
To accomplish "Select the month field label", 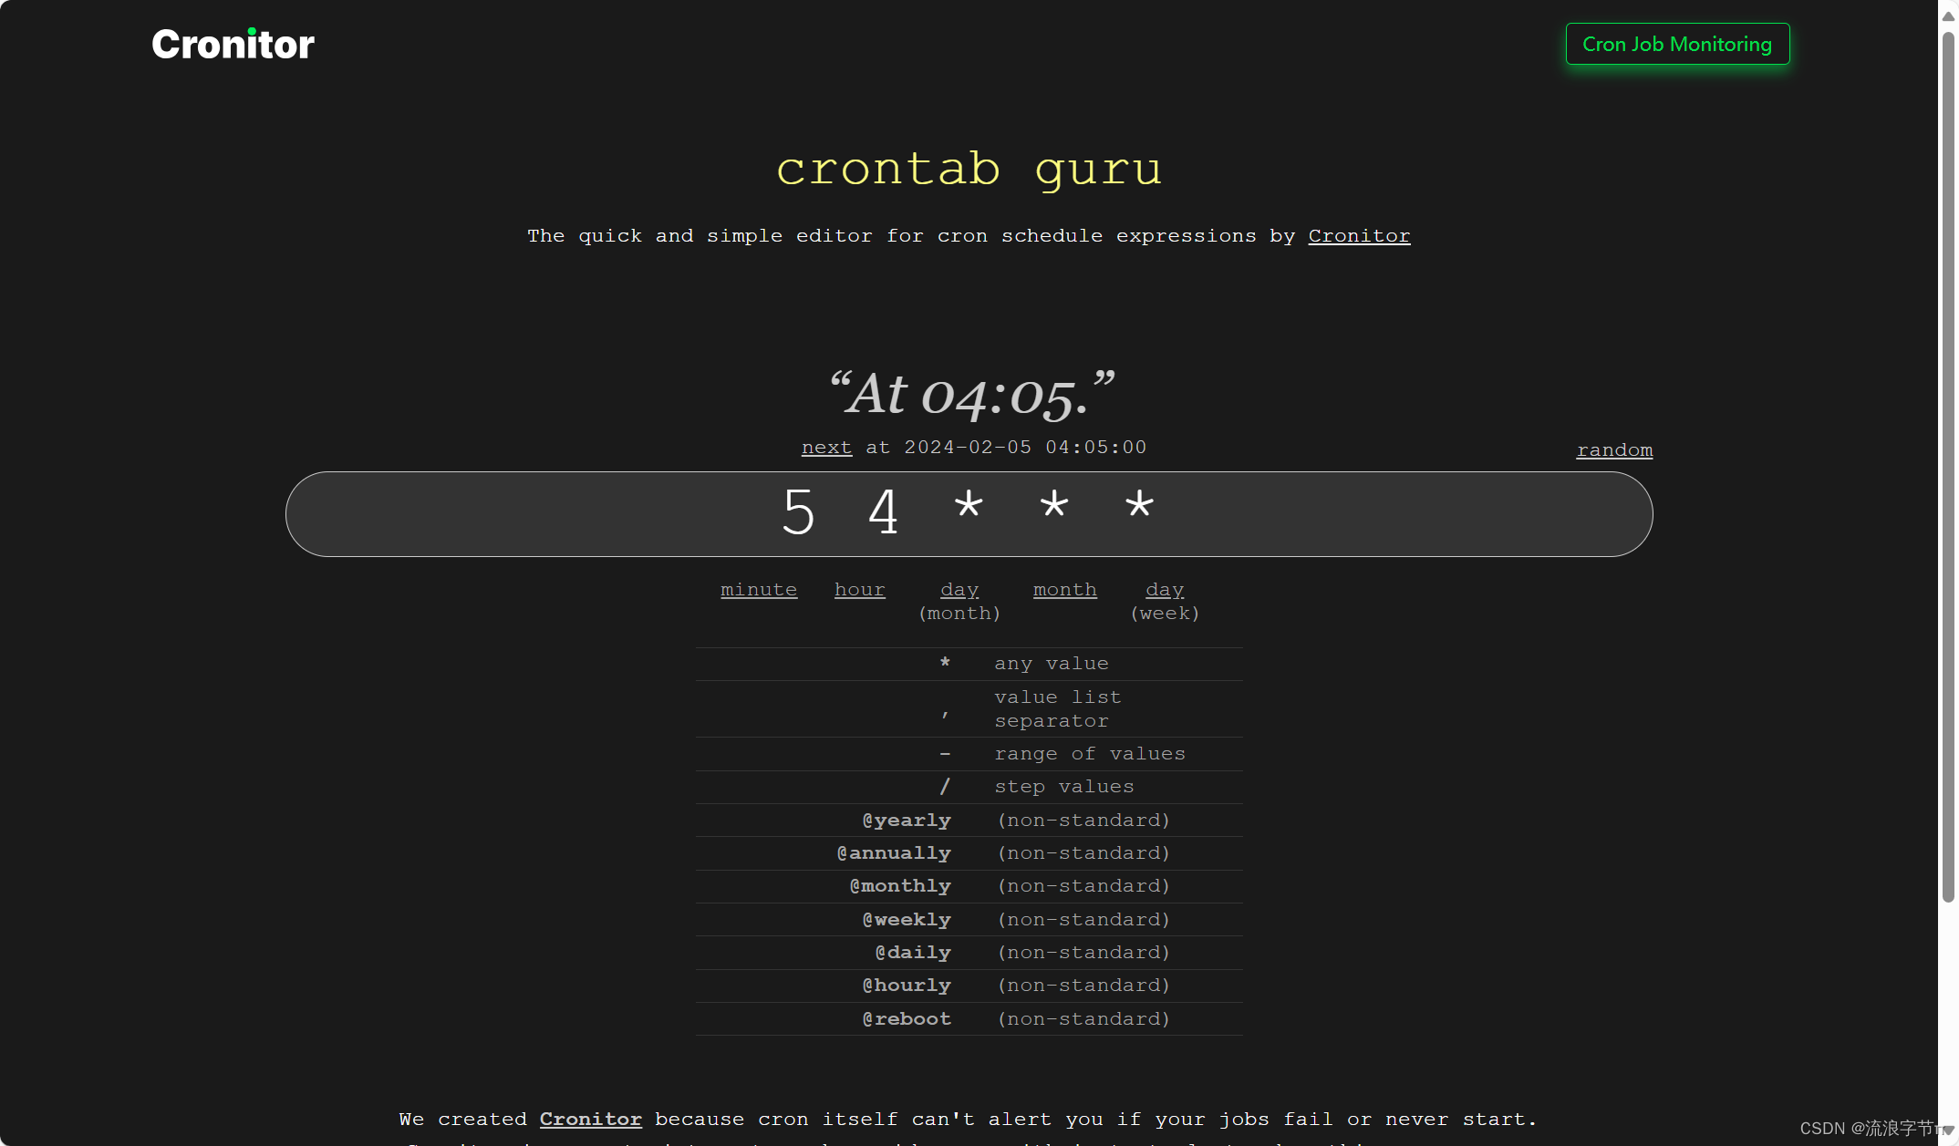I will coord(1064,589).
